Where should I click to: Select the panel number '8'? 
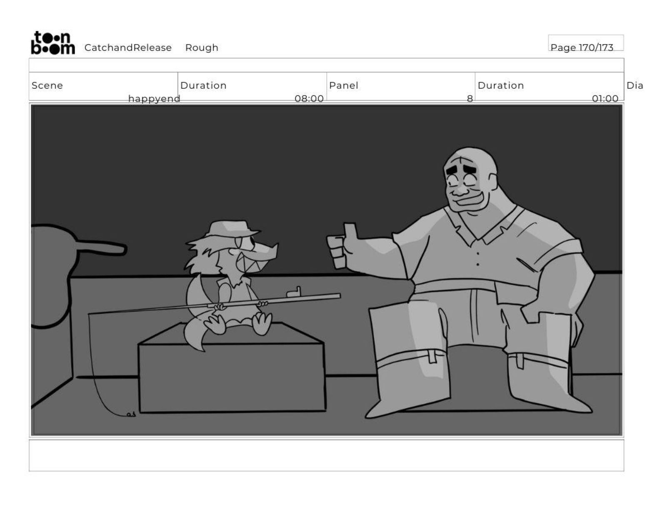[x=470, y=99]
